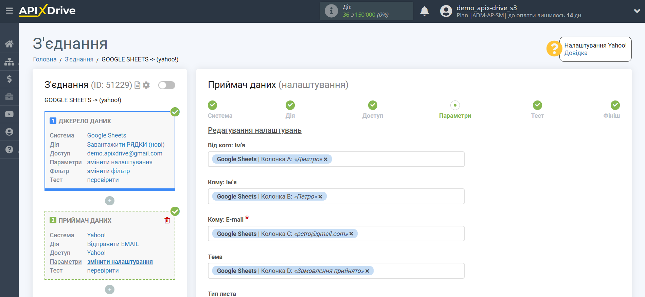Screen dimensions: 645x297
Task: Click the Дії counter panel
Action: 366,11
